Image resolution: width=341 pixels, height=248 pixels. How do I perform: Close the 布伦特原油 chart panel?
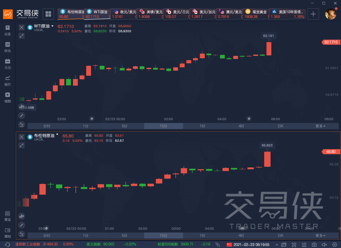22,137
